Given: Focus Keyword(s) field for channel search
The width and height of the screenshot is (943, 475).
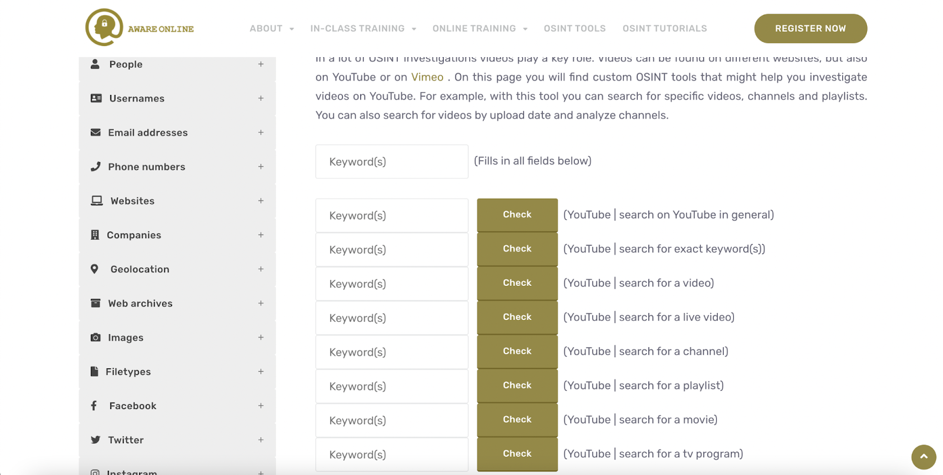Looking at the screenshot, I should 392,352.
